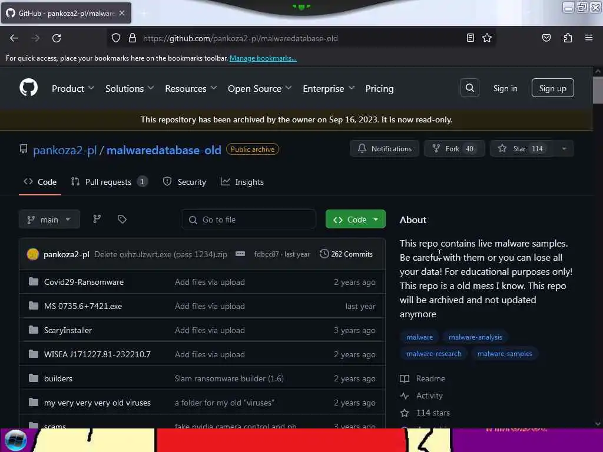Screen dimensions: 603x452
Task: Open the green Code dropdown button
Action: coord(355,220)
